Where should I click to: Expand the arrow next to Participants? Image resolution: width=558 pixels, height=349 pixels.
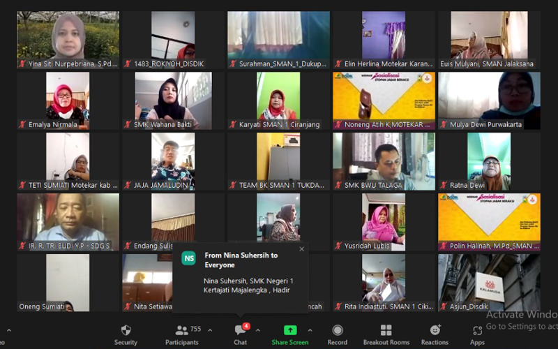210,330
